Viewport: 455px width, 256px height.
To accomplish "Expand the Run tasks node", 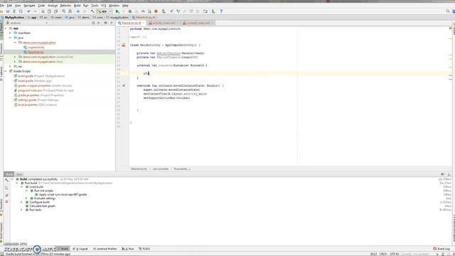I will (x=21, y=210).
